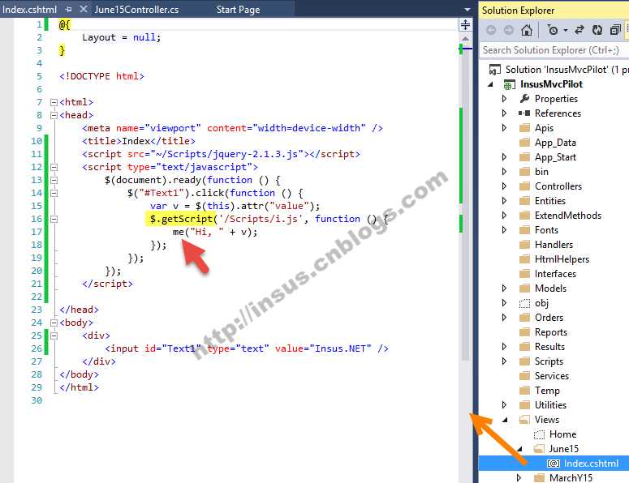Open the Pending Changes Filter dropdown arrow

566,31
